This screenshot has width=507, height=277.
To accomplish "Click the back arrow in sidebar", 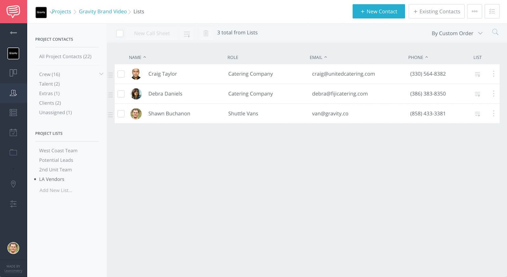I will tap(13, 33).
